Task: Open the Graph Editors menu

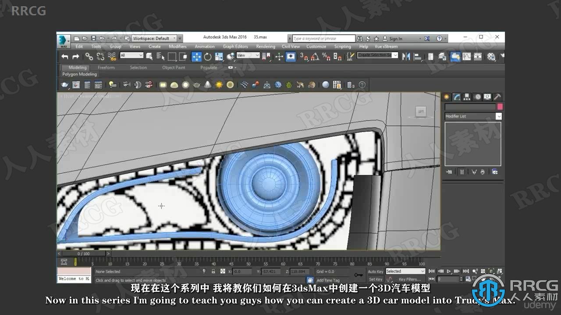Action: tap(235, 46)
